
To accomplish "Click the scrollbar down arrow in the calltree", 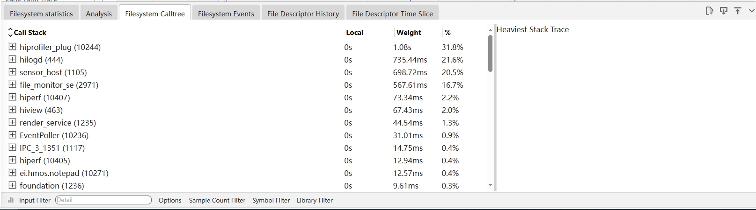I will tap(490, 185).
